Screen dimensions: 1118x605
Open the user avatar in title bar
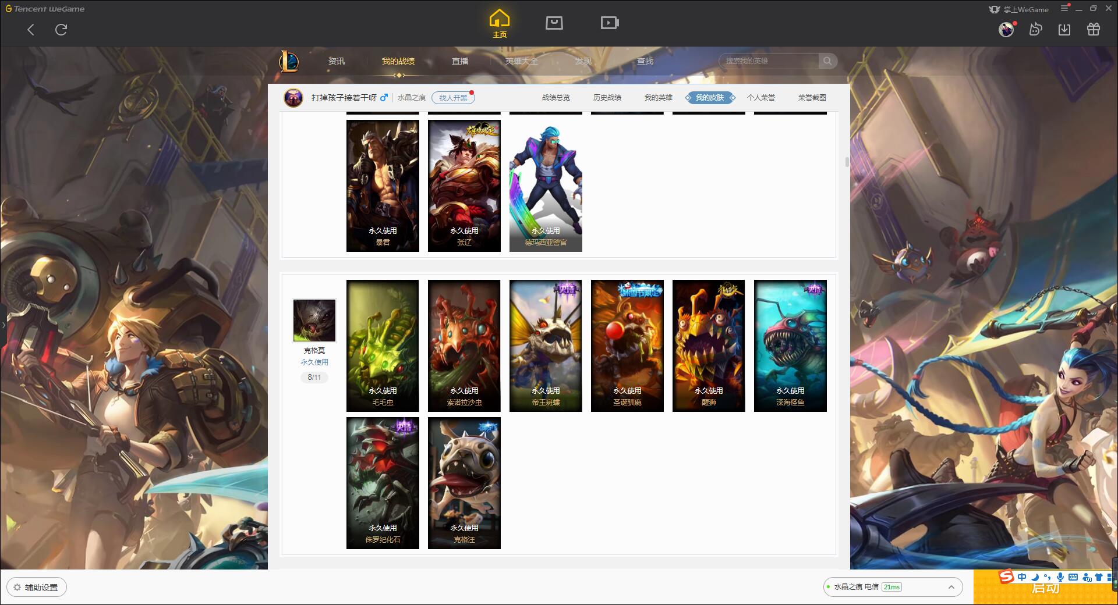pyautogui.click(x=1006, y=29)
